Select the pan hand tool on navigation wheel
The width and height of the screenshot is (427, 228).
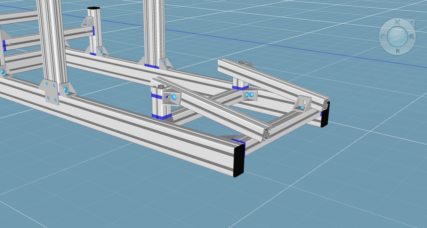click(383, 37)
